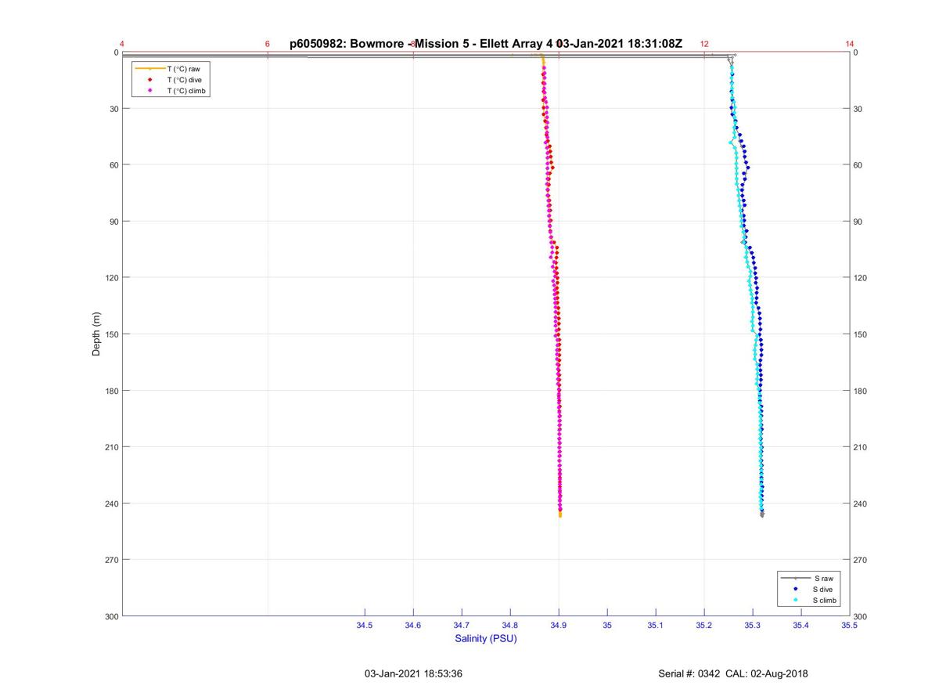Click the '34.8' salinity tick label
The image size is (939, 693).
point(510,625)
